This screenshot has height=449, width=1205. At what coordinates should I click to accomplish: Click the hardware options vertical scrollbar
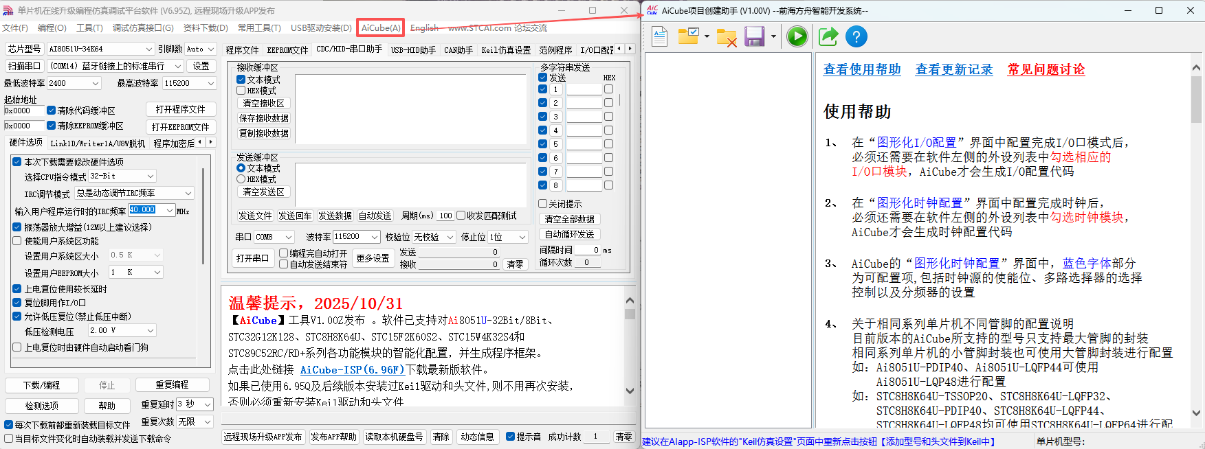click(203, 216)
